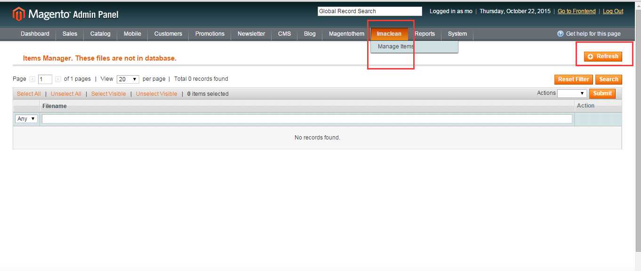Open the Imaclean menu

pos(389,34)
